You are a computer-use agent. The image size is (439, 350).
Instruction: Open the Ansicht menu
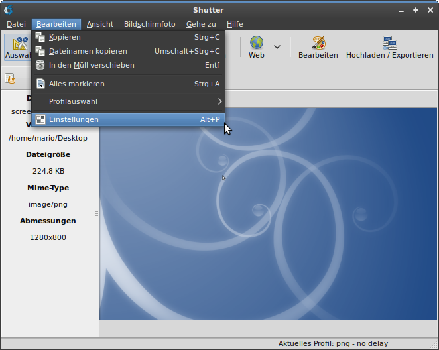pyautogui.click(x=100, y=24)
